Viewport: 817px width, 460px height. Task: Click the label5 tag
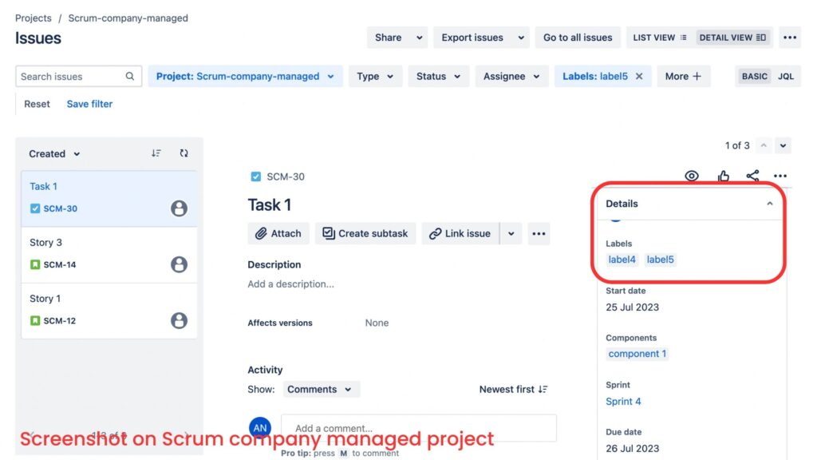(x=660, y=260)
